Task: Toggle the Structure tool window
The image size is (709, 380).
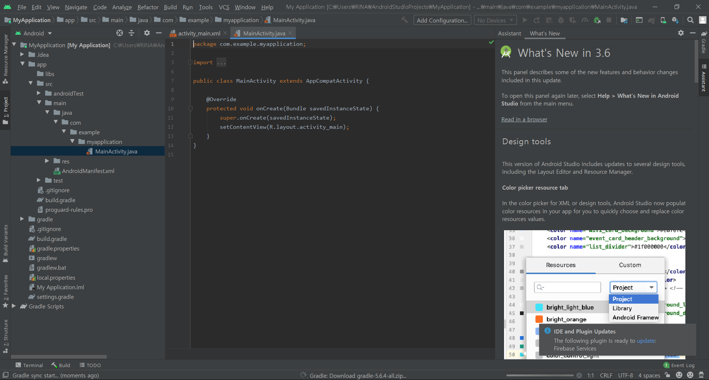Action: [x=5, y=336]
